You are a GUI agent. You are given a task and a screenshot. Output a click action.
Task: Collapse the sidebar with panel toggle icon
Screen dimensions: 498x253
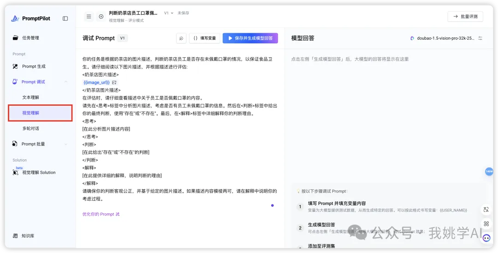[x=65, y=18]
